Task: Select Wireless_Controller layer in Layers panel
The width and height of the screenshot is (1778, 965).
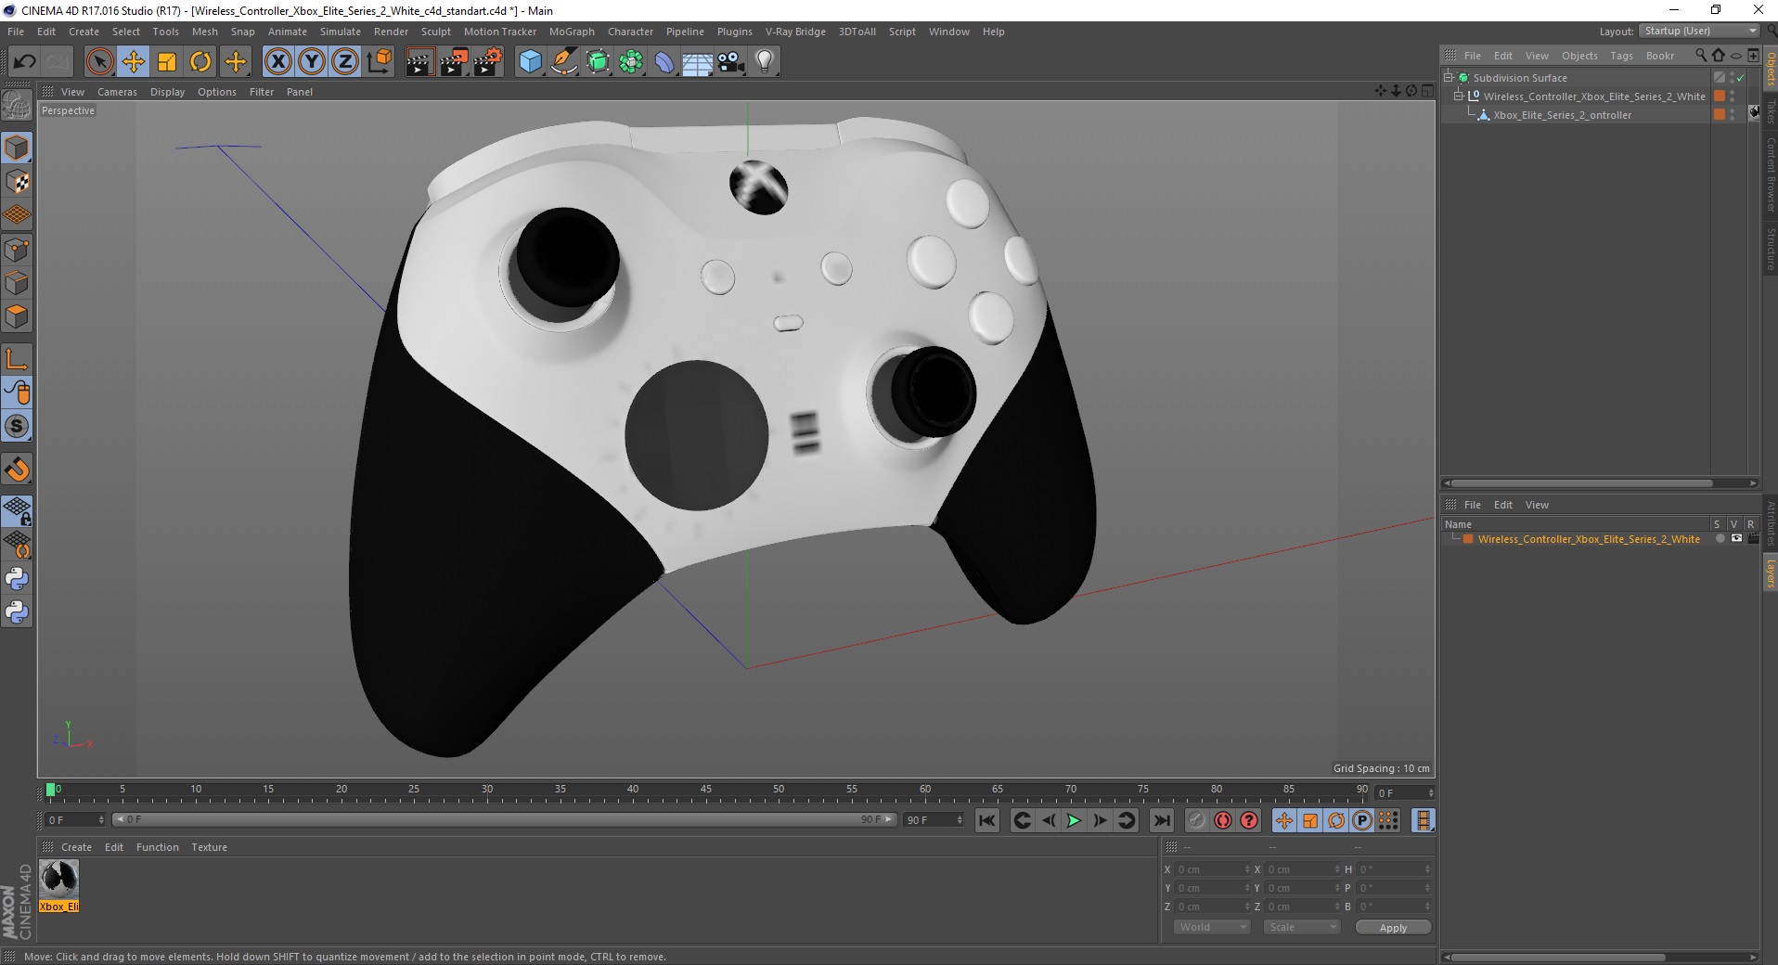Action: pos(1589,539)
